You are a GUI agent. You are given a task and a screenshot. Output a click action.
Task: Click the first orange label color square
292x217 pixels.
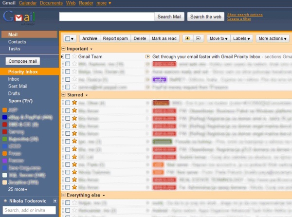tap(4, 110)
